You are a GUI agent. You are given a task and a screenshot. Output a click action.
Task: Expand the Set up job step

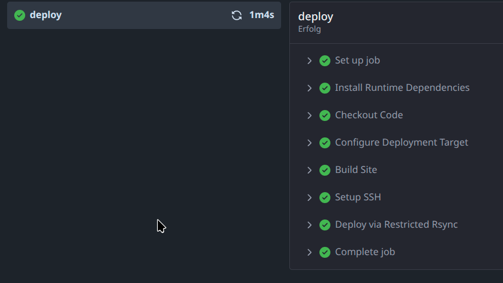(x=310, y=61)
